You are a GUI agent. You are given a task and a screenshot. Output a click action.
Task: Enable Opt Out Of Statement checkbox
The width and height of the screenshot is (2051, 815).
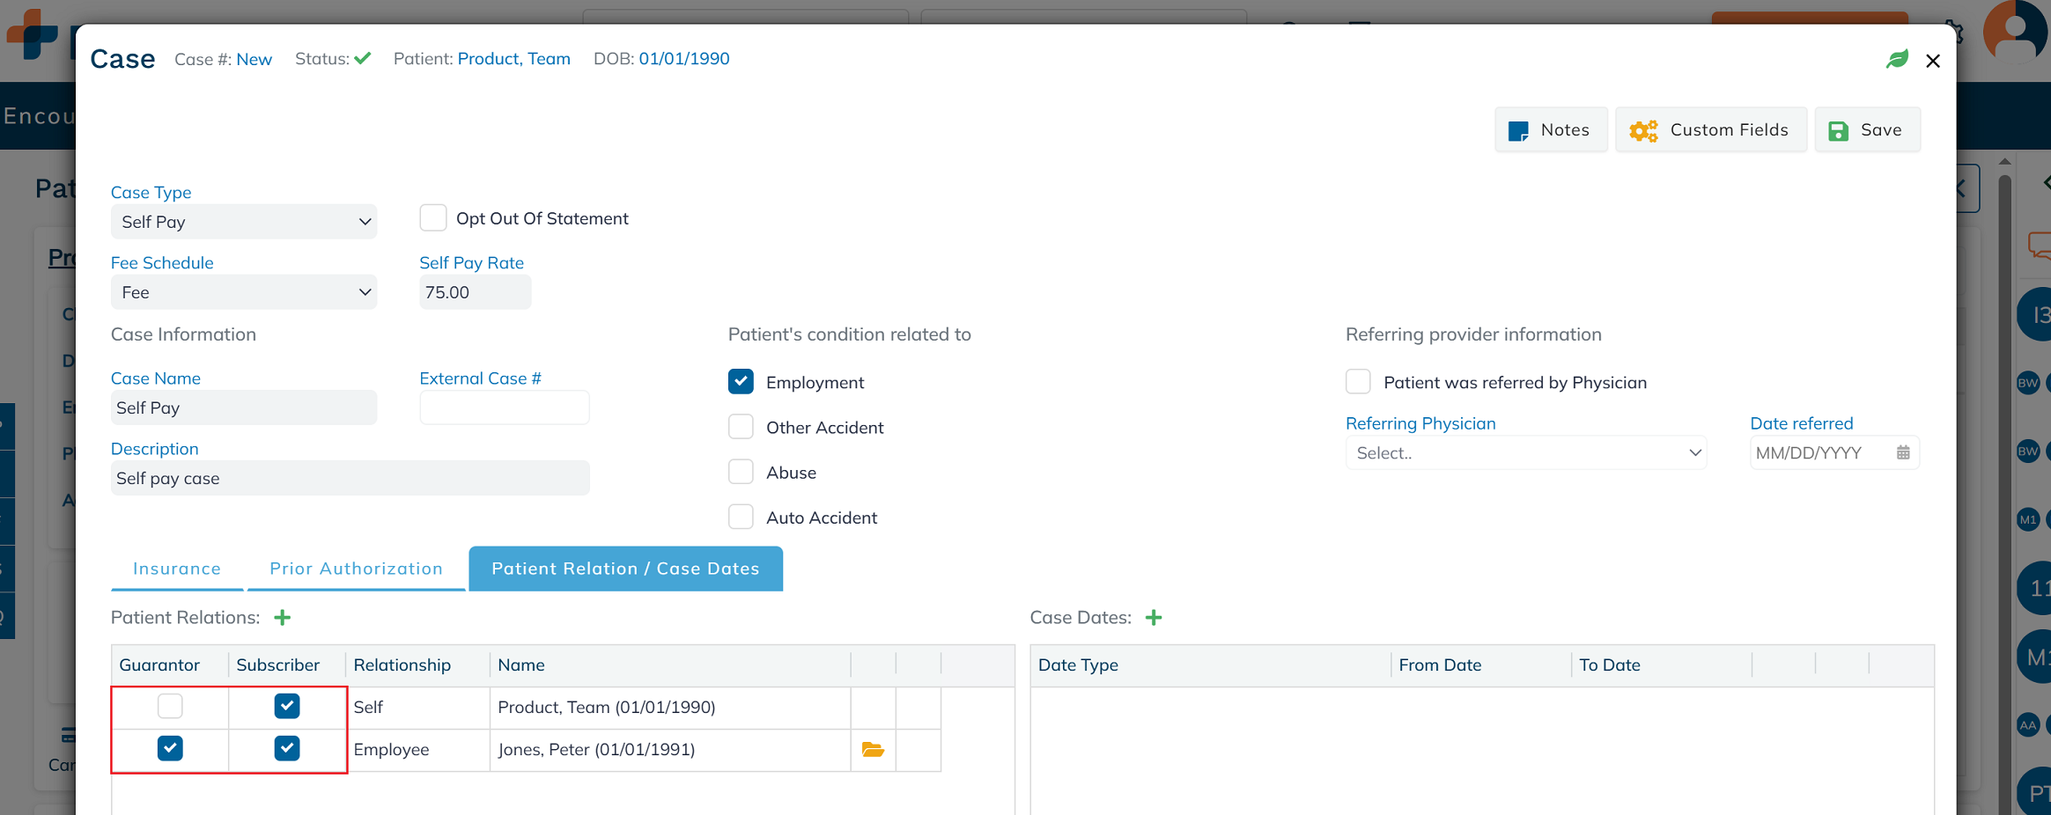433,218
